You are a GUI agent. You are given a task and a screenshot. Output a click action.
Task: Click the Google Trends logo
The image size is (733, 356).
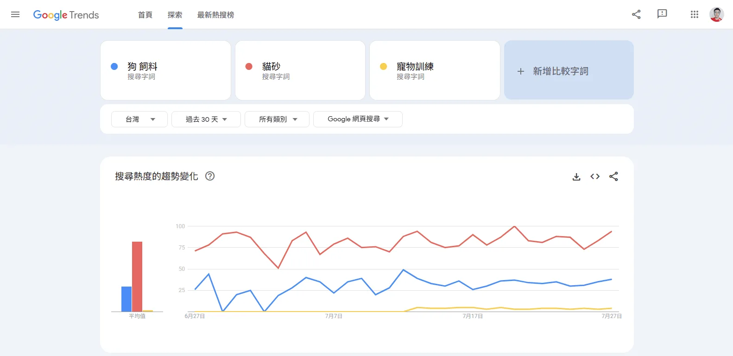click(66, 15)
